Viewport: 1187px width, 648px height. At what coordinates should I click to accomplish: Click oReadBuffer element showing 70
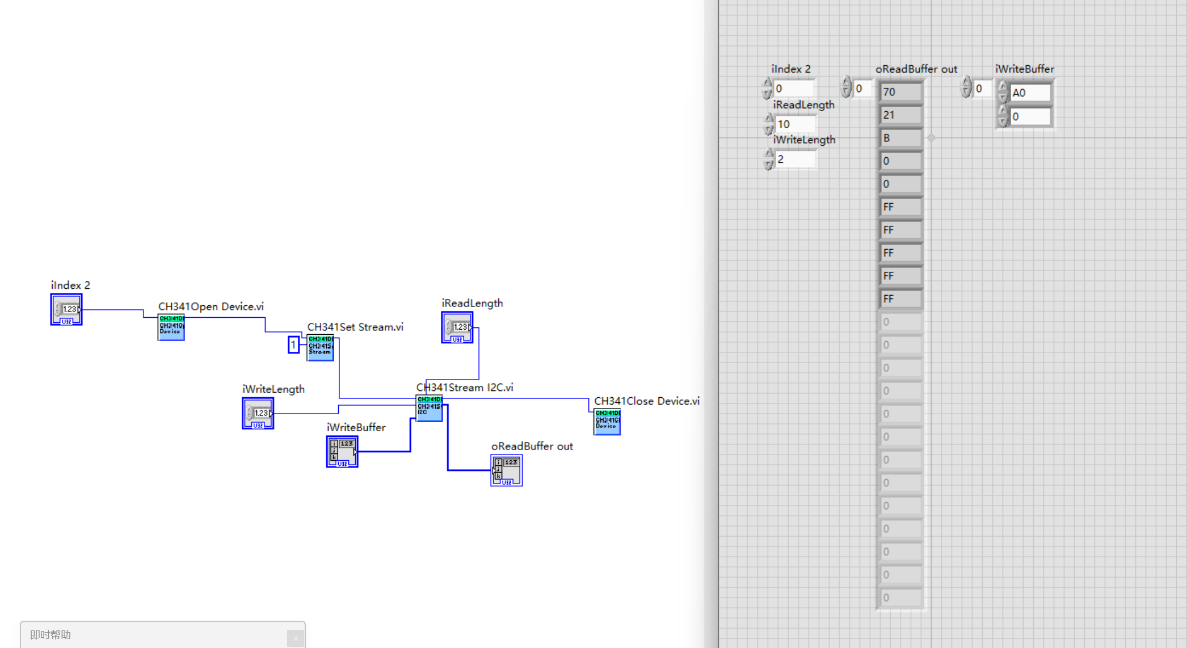click(901, 92)
